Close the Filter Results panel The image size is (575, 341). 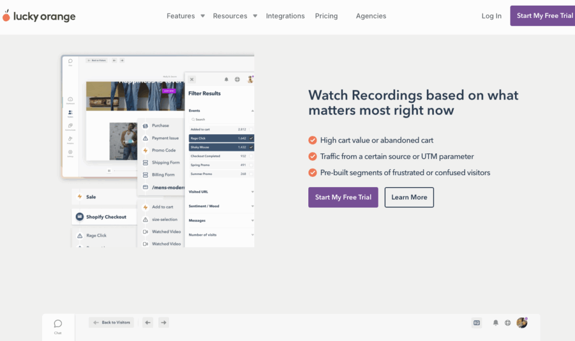coord(191,80)
